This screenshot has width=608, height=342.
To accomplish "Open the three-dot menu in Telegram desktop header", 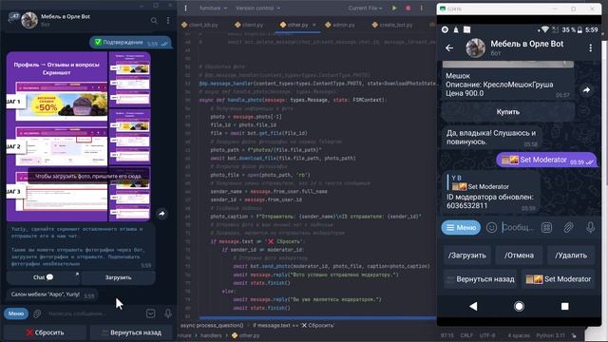I will point(168,20).
